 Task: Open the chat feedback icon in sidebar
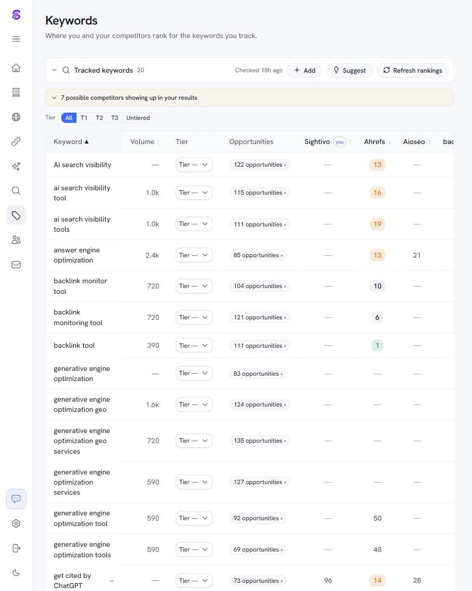click(16, 499)
